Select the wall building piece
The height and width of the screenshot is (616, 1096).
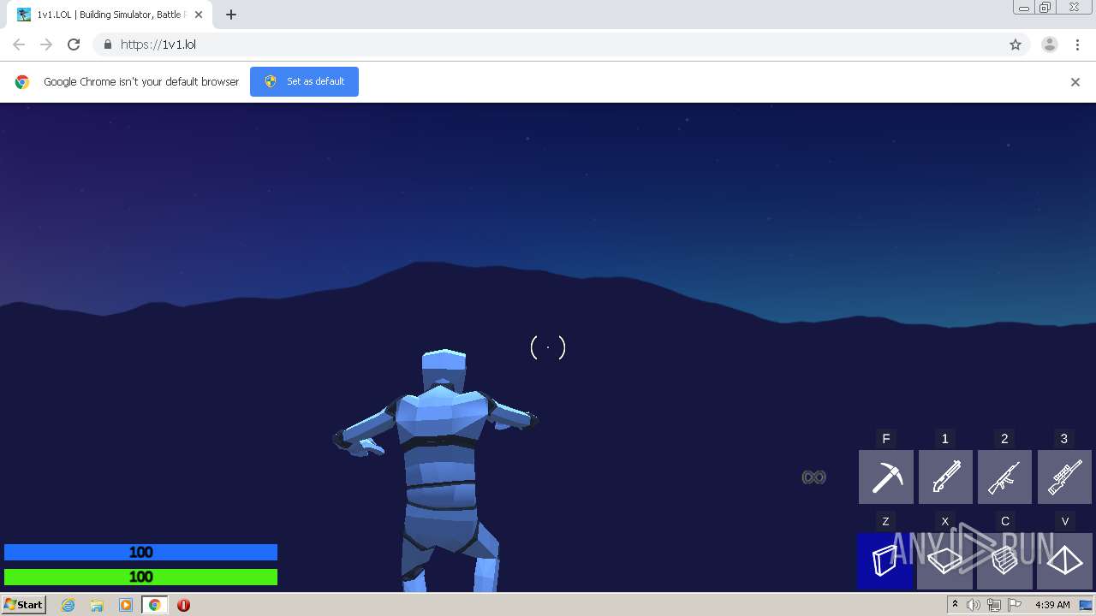click(x=885, y=561)
